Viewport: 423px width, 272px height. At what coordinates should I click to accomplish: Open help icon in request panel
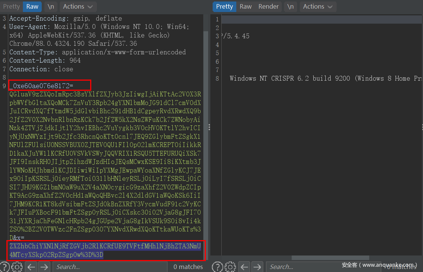click(4, 267)
